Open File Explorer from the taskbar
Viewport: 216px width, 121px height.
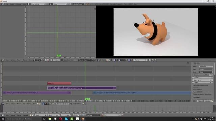click(x=50, y=119)
